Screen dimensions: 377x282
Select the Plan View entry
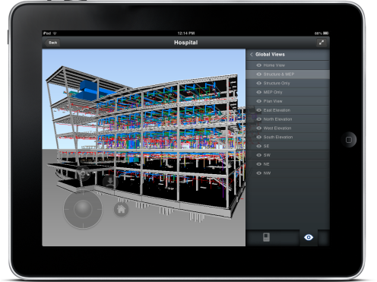(288, 101)
